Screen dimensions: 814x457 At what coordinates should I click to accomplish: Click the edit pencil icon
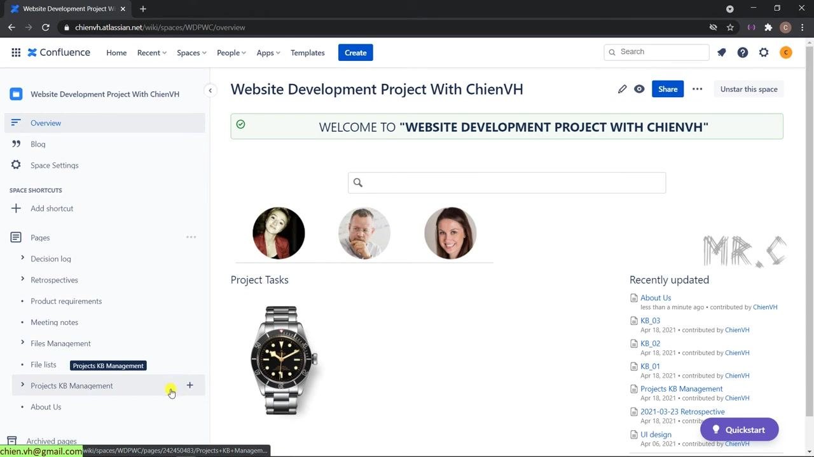point(622,89)
